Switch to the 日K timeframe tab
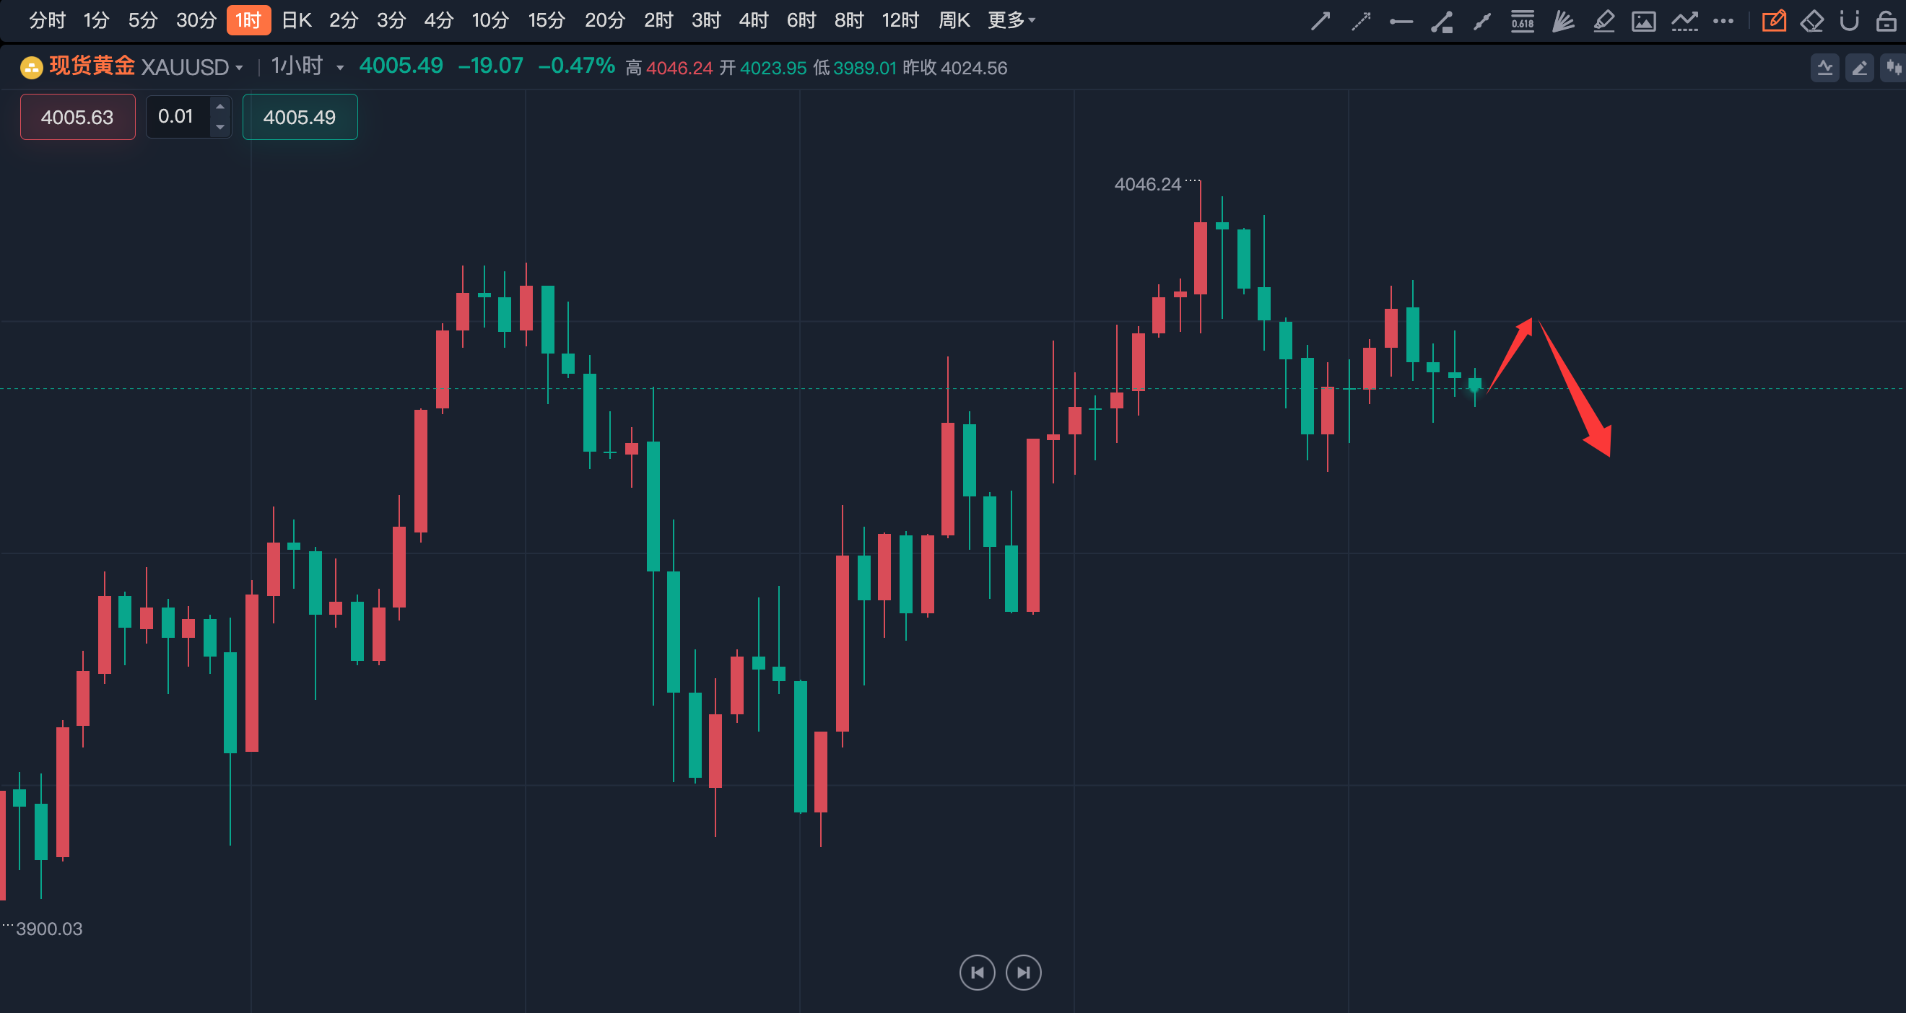Image resolution: width=1906 pixels, height=1013 pixels. 297,21
